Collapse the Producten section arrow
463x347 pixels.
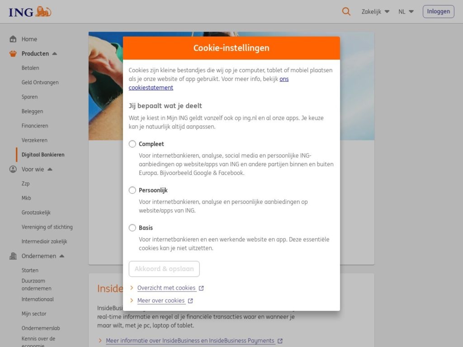coord(55,54)
